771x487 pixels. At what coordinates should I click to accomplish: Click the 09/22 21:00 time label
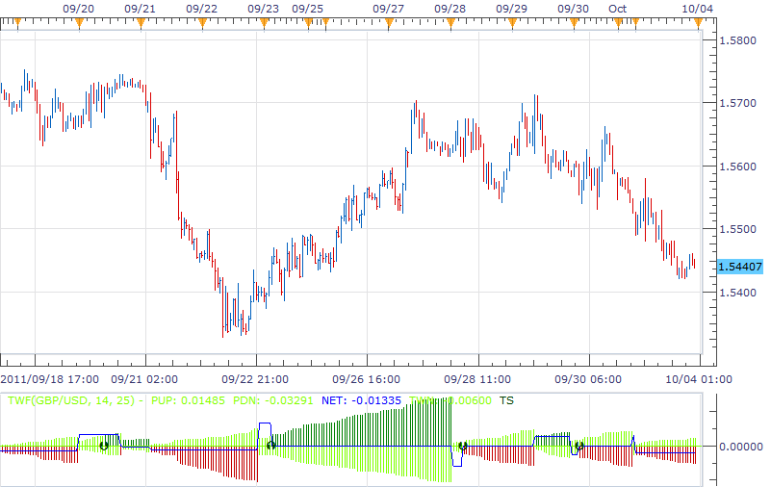point(255,379)
